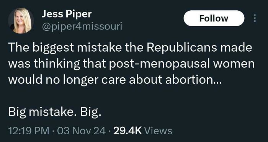The width and height of the screenshot is (268, 142).
Task: Open Jess Piper's profile picture
Action: click(21, 21)
